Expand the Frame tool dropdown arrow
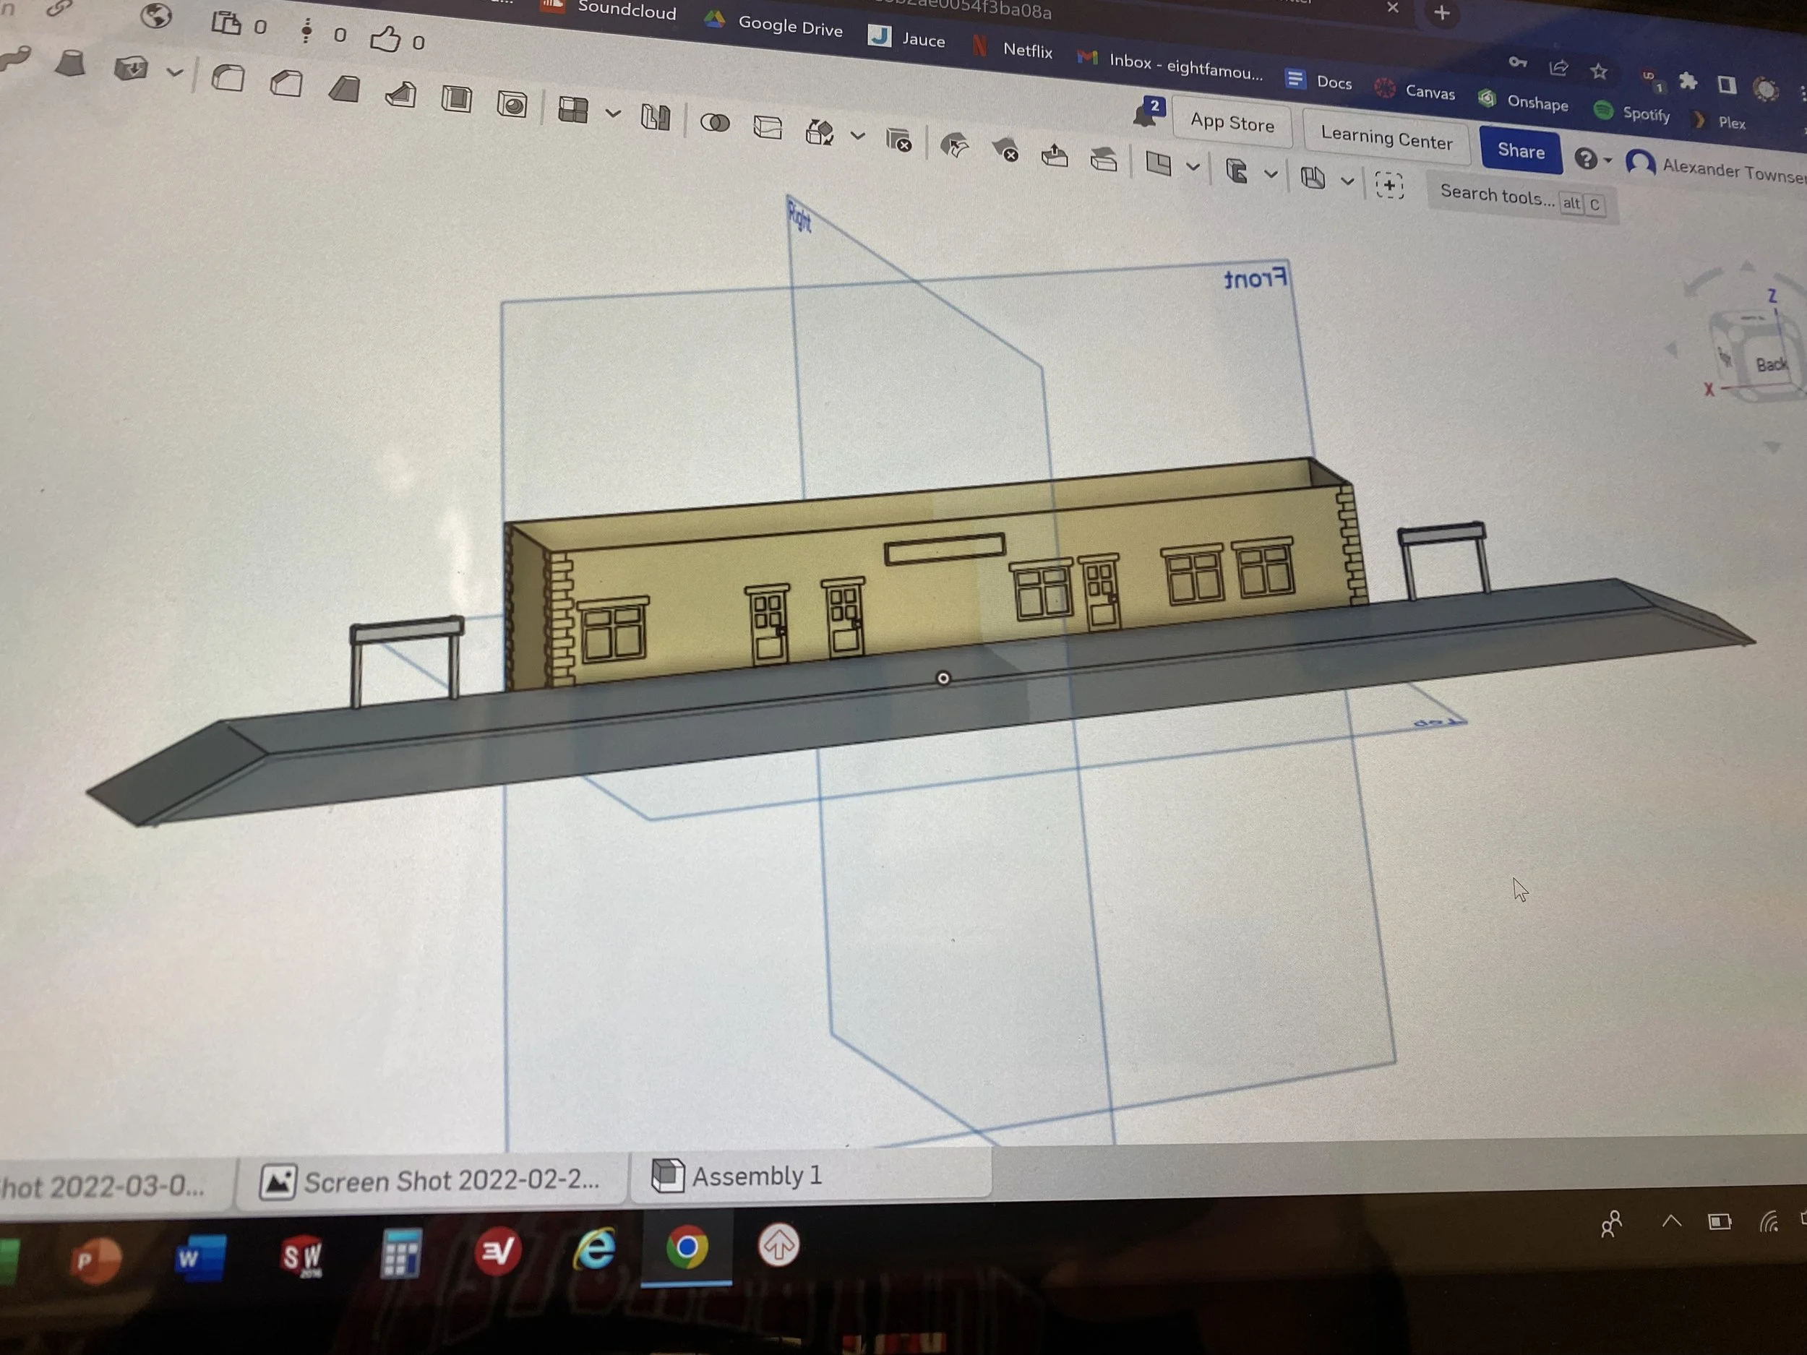The height and width of the screenshot is (1355, 1807). tap(1270, 175)
